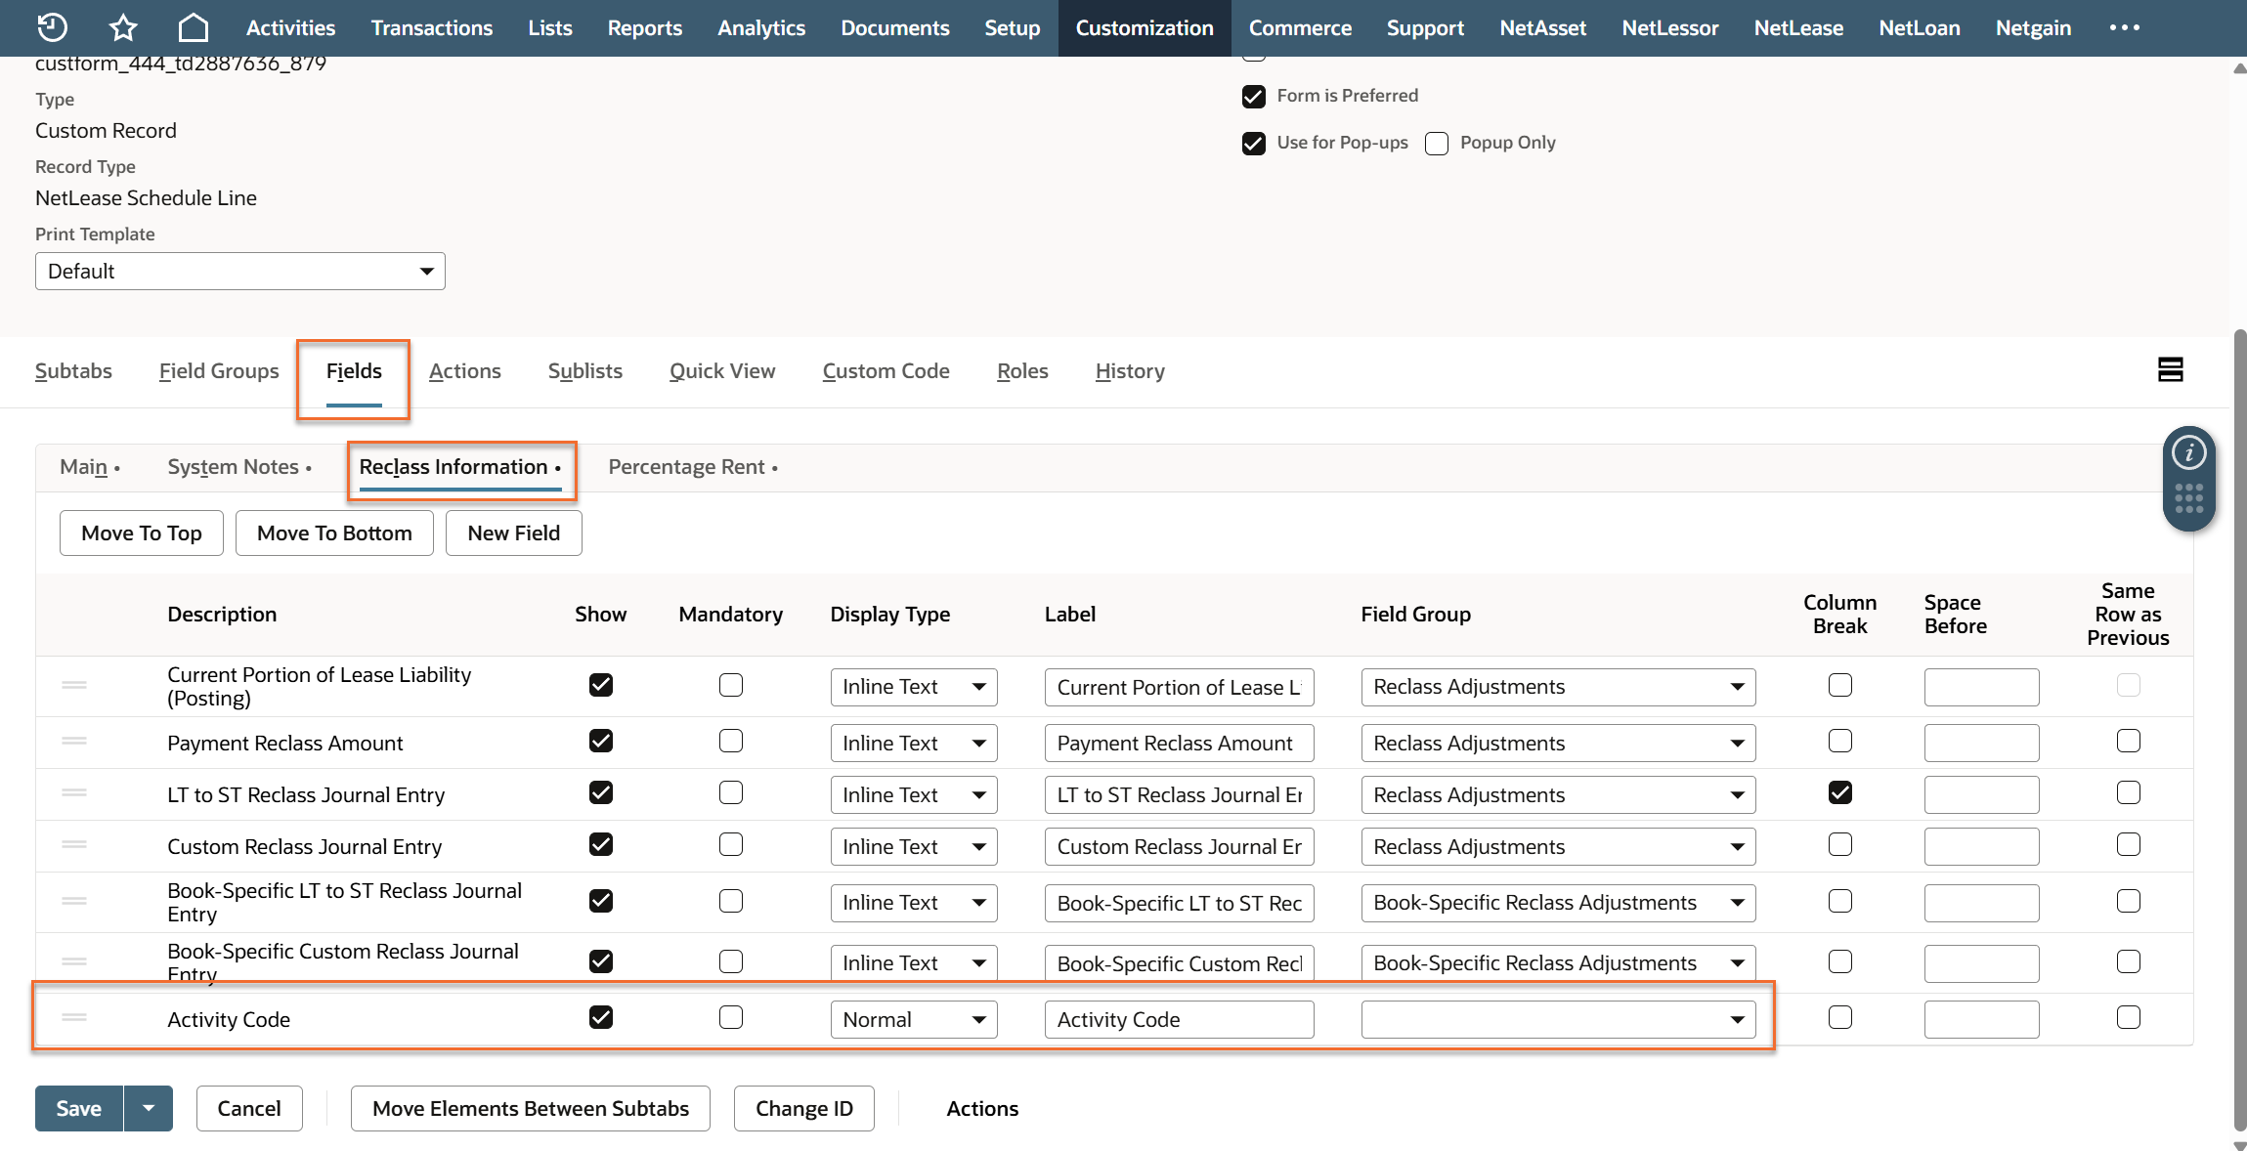Viewport: 2247px width, 1151px height.
Task: Click the Activity Code label text field
Action: [1179, 1019]
